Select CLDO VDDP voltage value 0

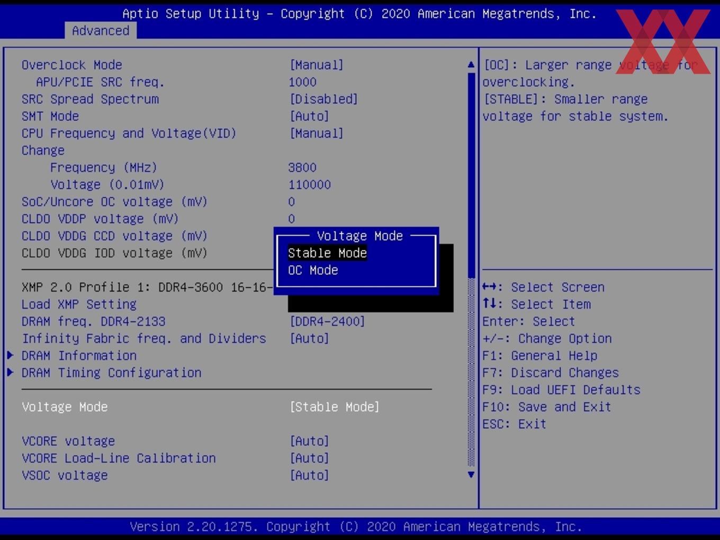292,219
